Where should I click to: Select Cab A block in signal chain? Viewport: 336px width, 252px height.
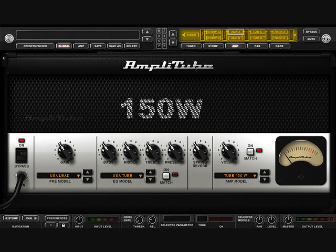258,32
